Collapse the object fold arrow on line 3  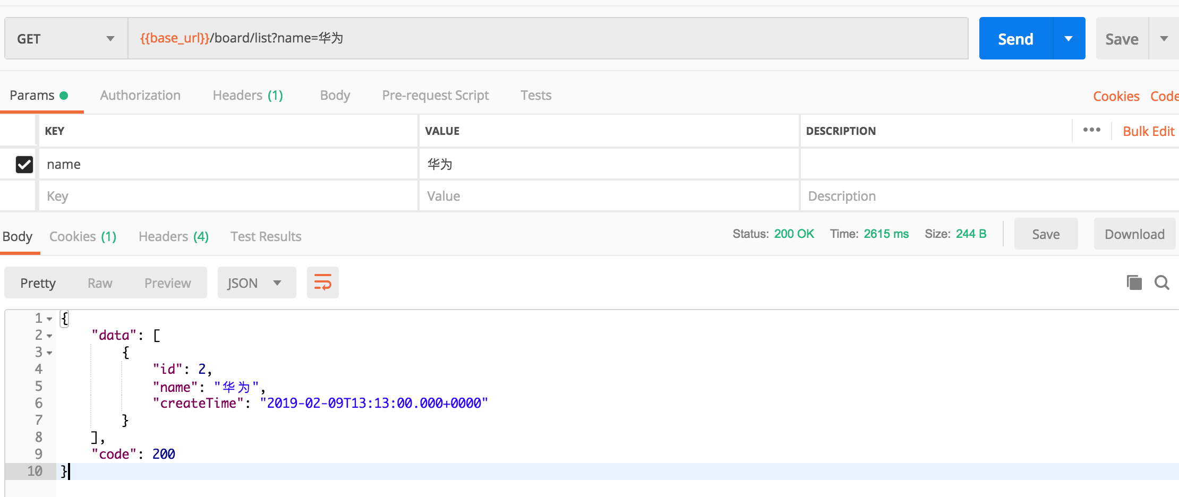[49, 353]
